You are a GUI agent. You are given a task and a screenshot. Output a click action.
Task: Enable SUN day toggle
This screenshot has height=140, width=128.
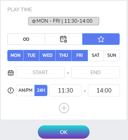click(112, 56)
